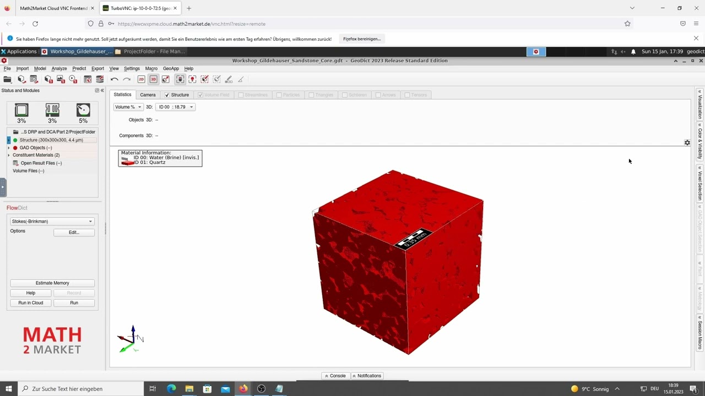The width and height of the screenshot is (705, 396).
Task: Toggle the Arrows checkbox
Action: 378,95
